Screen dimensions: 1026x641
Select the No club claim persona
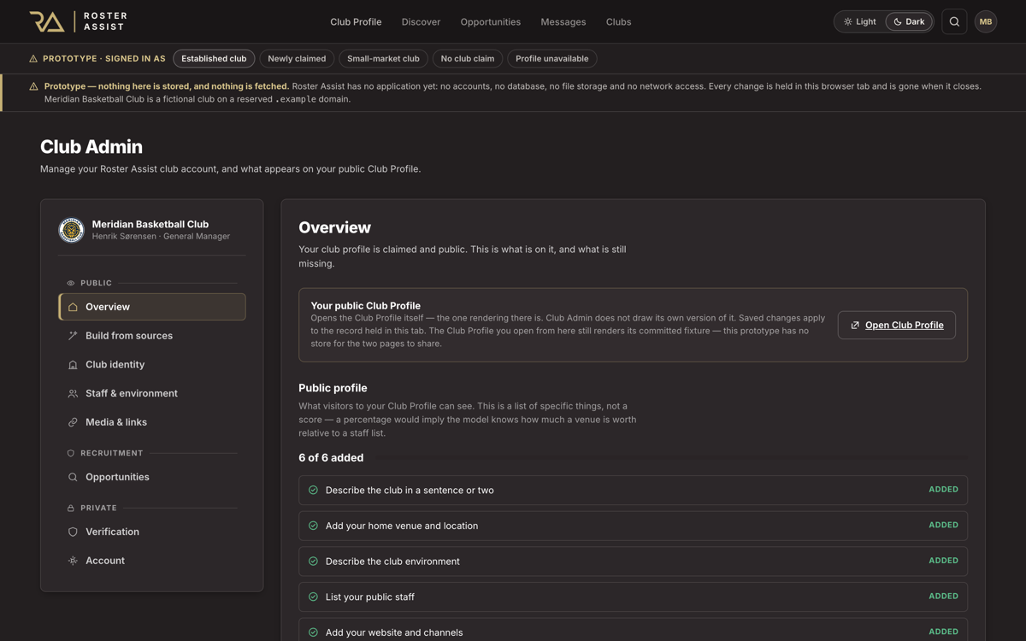point(468,58)
